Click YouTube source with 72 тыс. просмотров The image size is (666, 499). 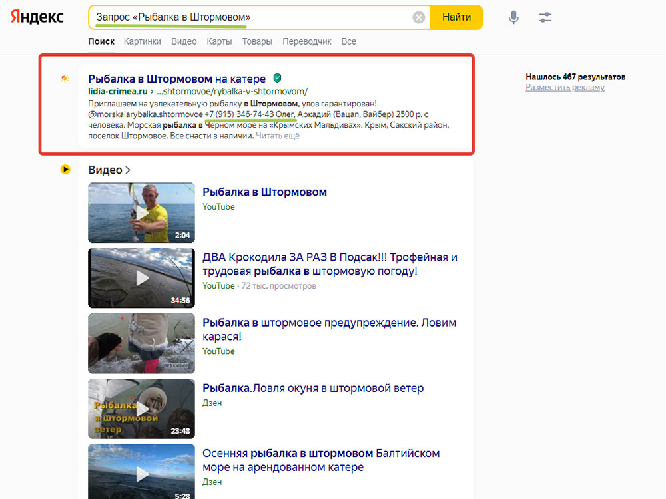218,286
